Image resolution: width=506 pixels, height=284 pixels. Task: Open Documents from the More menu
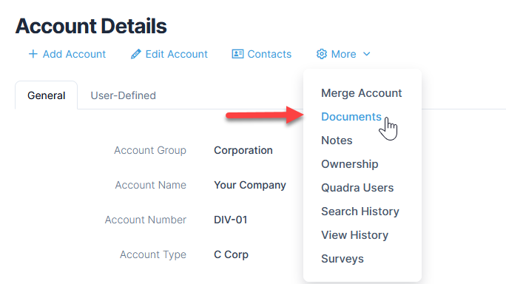pos(351,117)
